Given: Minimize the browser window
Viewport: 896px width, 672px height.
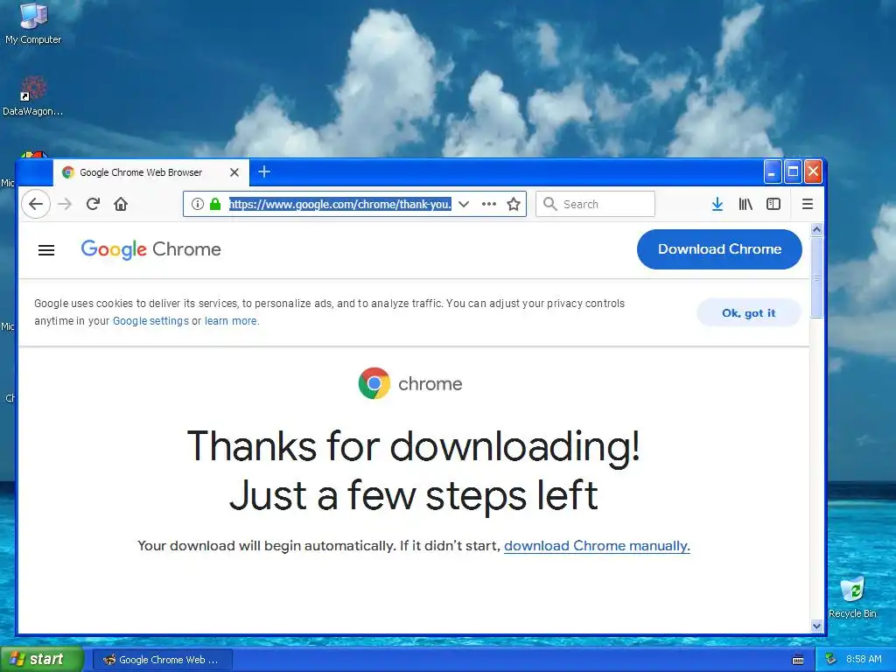Looking at the screenshot, I should pos(772,171).
